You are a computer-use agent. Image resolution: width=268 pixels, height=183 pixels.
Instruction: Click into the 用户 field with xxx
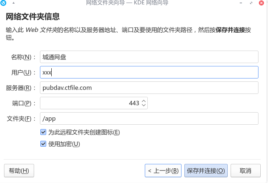pos(149,72)
